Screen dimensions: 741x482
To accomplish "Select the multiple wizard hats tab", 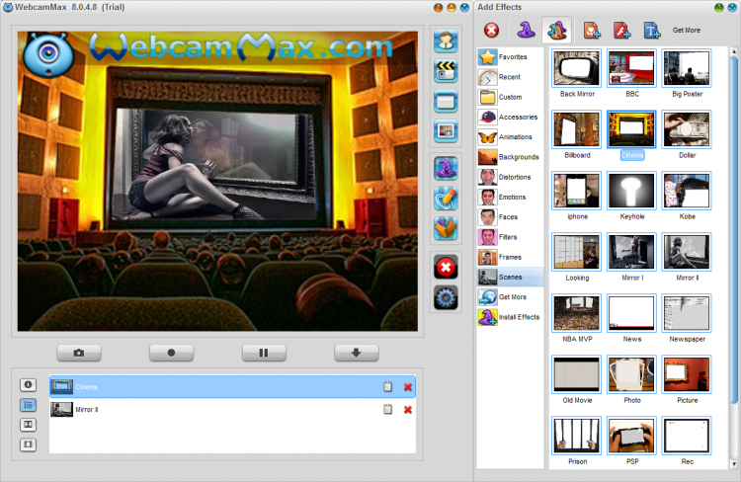I will (556, 31).
